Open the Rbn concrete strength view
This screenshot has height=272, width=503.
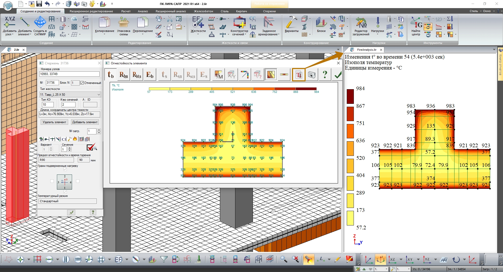coord(124,75)
